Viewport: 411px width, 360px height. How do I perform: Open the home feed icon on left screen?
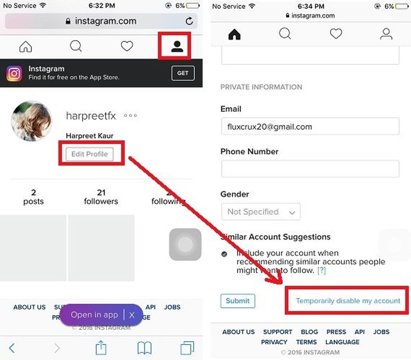point(26,46)
